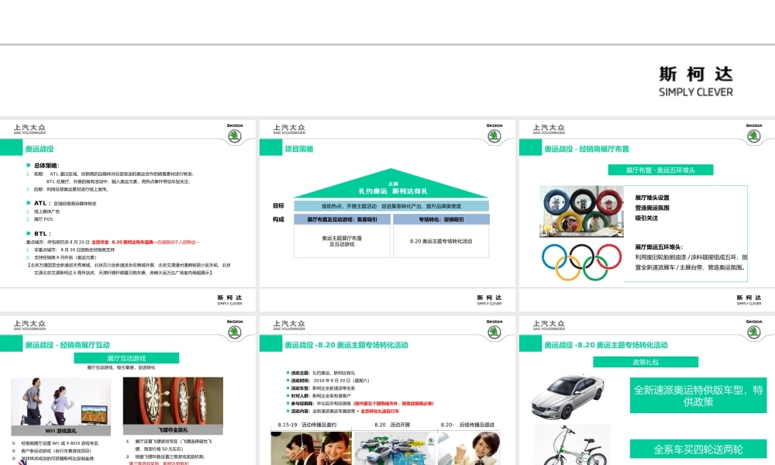Select the 吸引关注 line
This screenshot has height=465, width=775.
[646, 218]
